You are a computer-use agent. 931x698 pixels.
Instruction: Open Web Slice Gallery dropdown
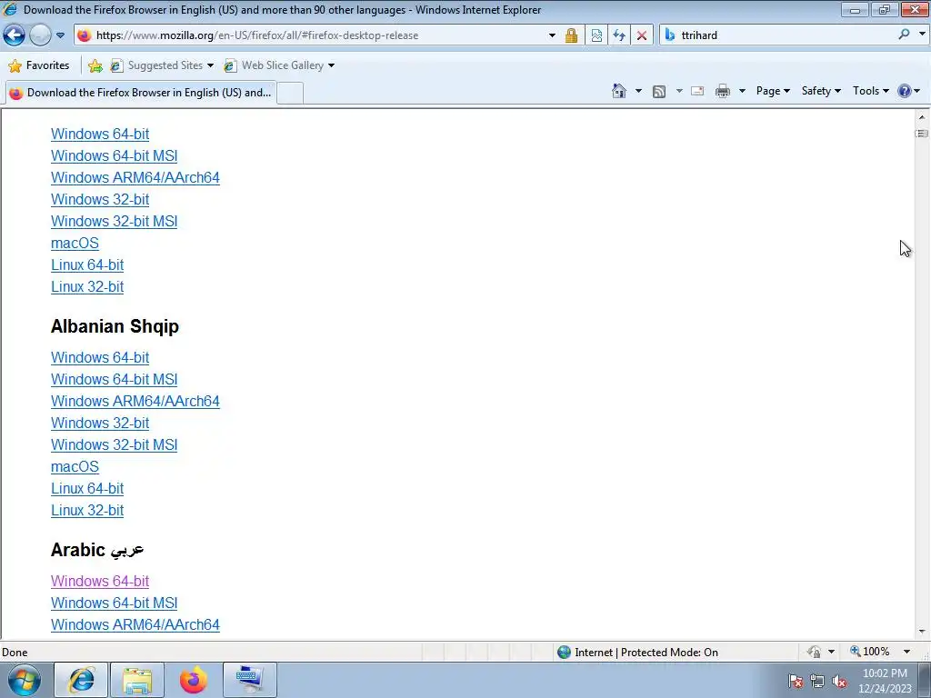tap(279, 65)
